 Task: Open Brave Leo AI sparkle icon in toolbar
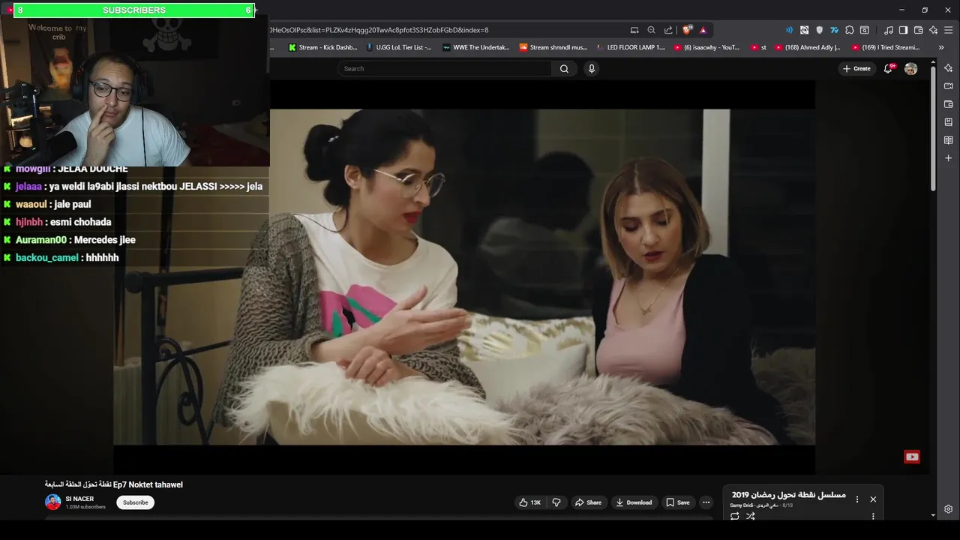pyautogui.click(x=933, y=30)
